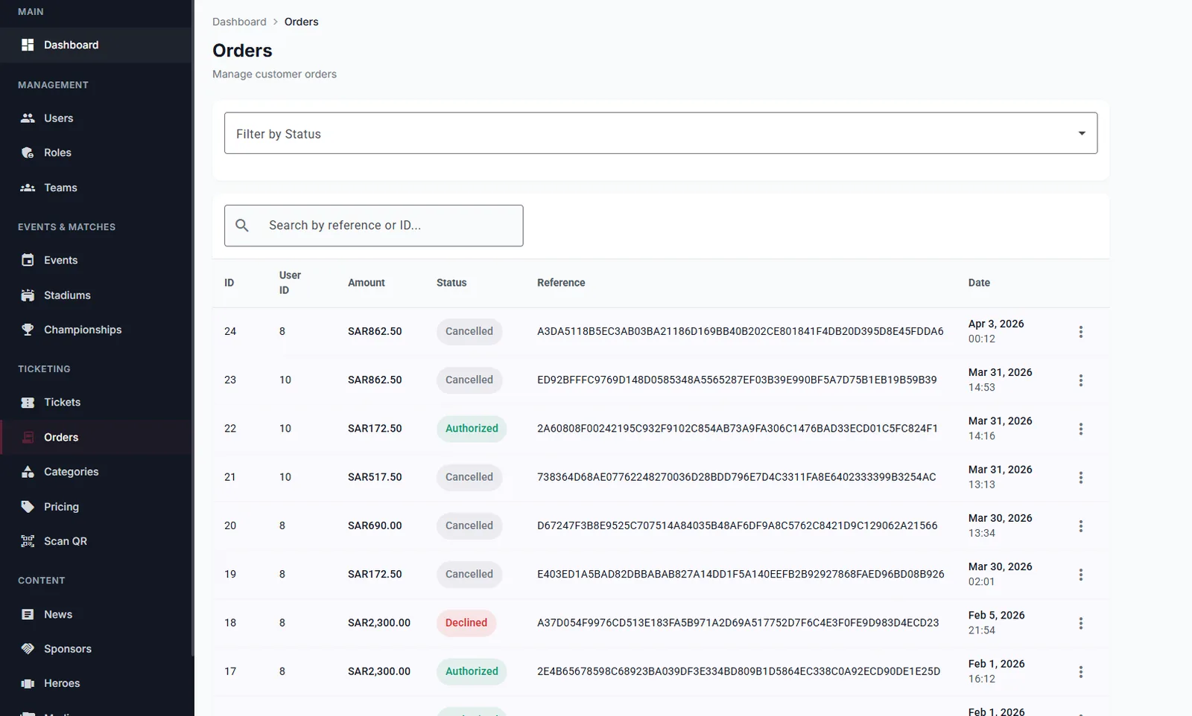Click the Reference column header
Screen dimensions: 1192x716
click(561, 283)
